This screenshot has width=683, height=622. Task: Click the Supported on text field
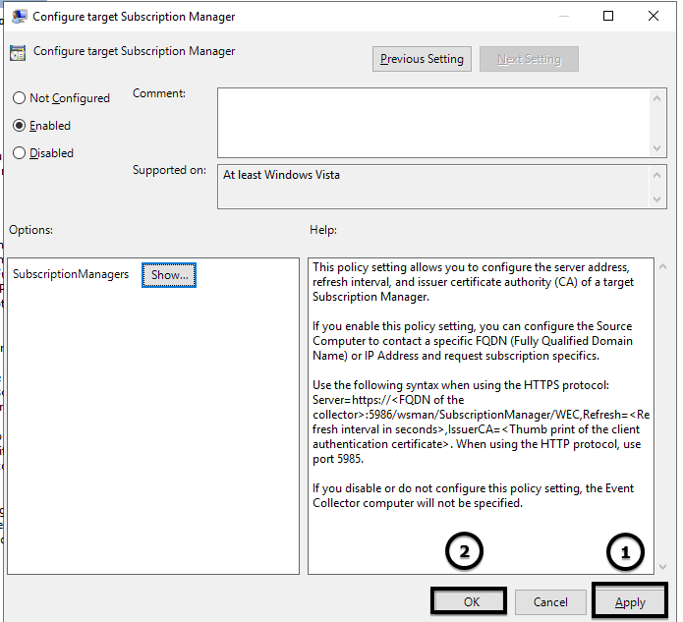point(433,187)
